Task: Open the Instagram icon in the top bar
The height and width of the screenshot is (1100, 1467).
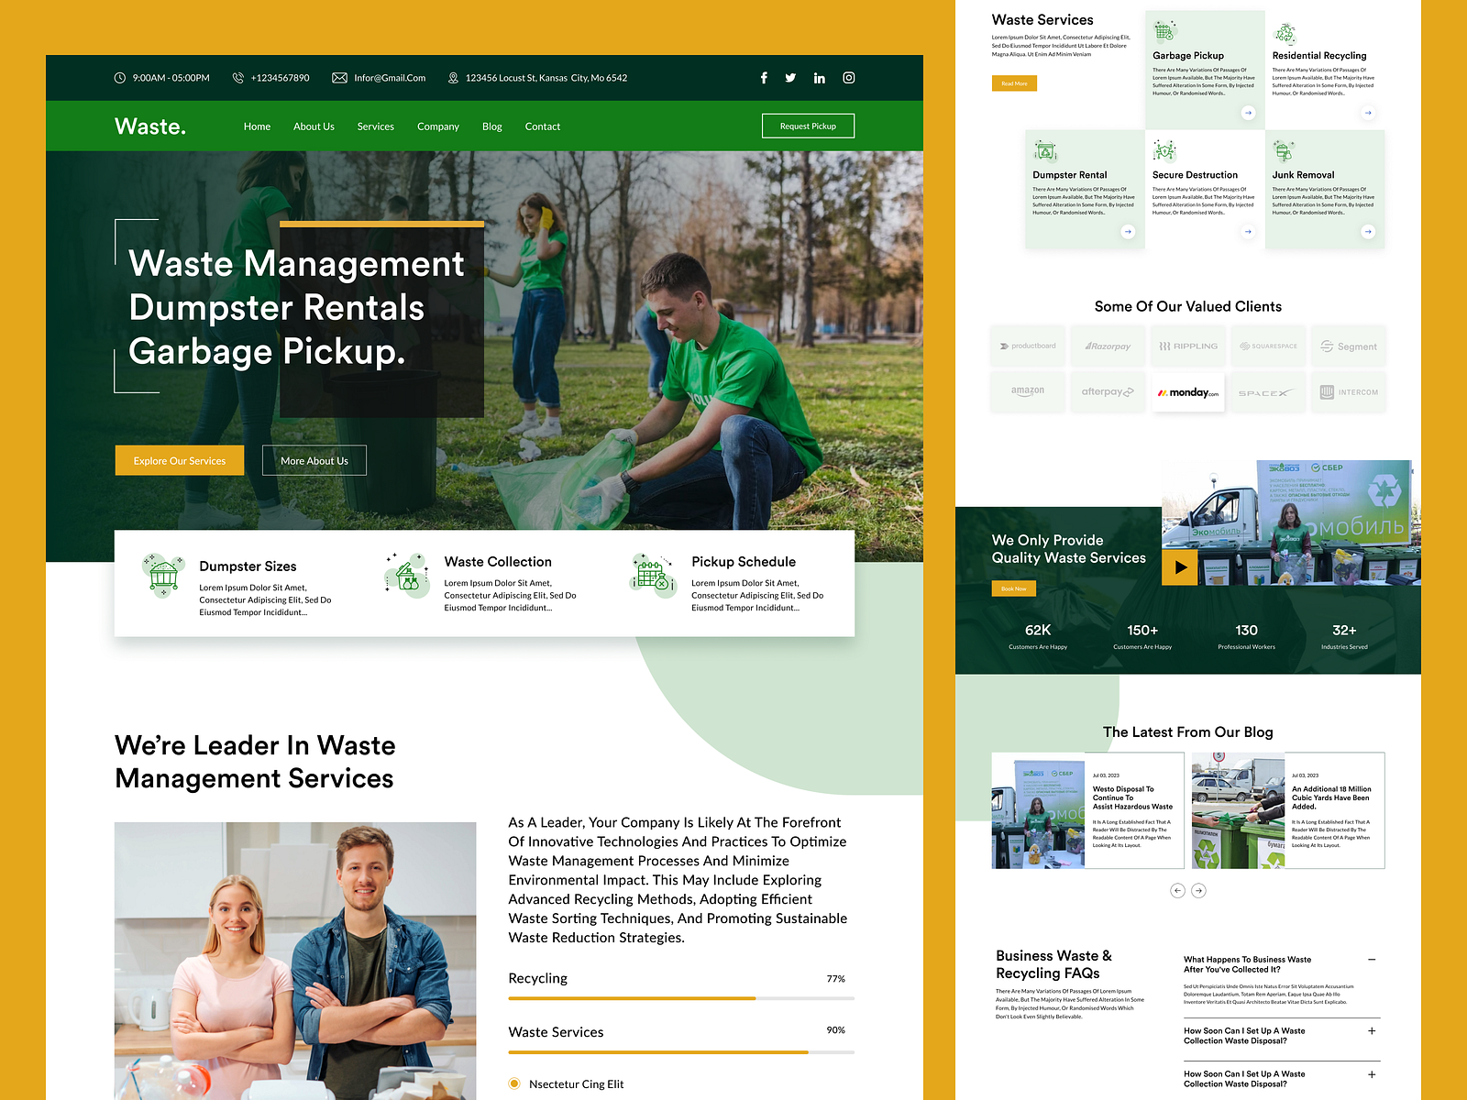Action: click(x=848, y=78)
